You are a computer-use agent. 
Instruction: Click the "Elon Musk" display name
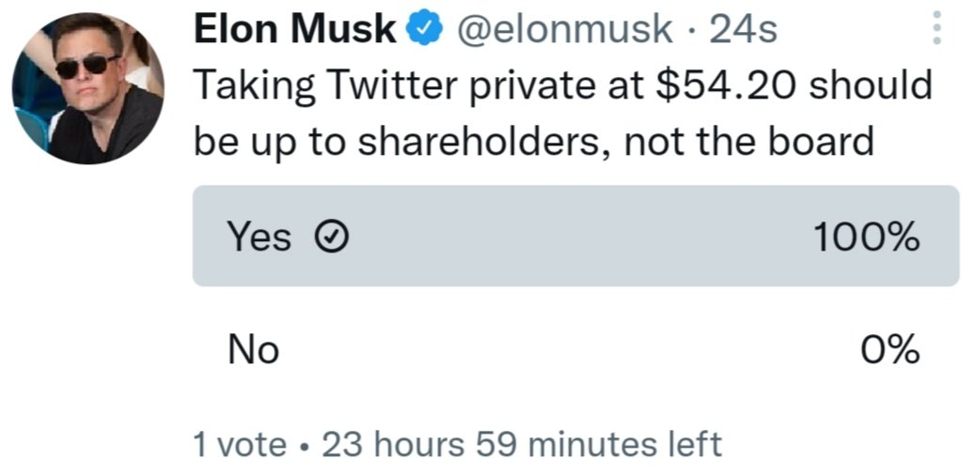click(x=294, y=30)
